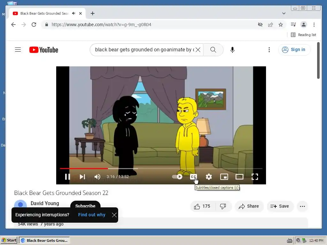Open the Reading list panel
Screen dimensions: 327x245
pos(303,35)
